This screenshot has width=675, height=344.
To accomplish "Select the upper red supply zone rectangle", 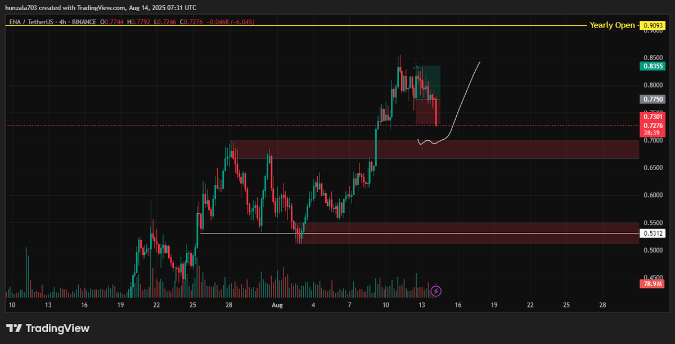I will 434,149.
